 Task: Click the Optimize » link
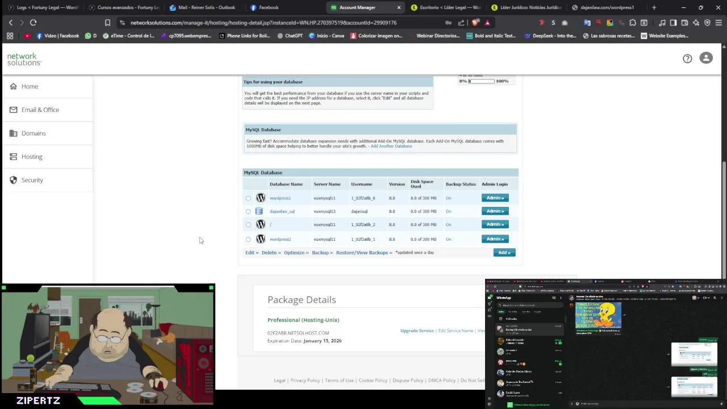pyautogui.click(x=296, y=252)
